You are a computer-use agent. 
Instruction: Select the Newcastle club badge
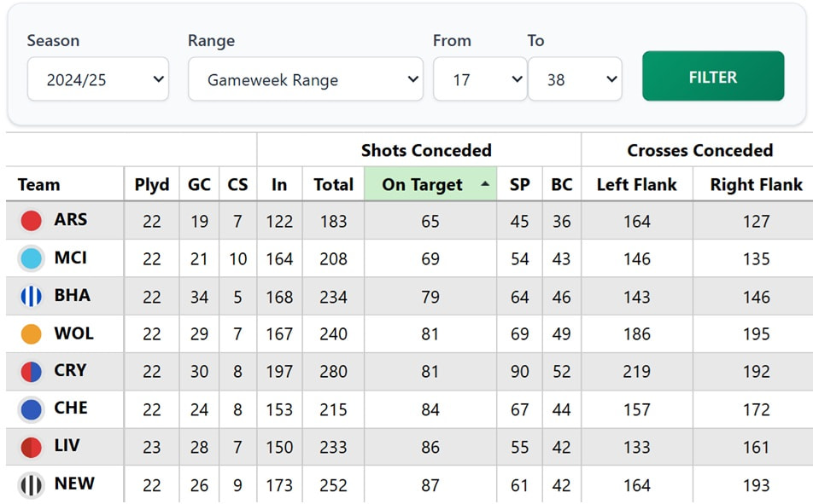[x=32, y=484]
